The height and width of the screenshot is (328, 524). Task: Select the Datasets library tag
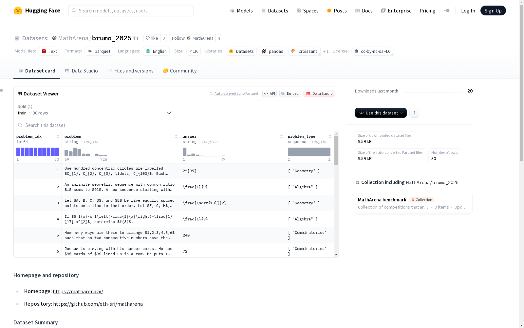click(241, 51)
